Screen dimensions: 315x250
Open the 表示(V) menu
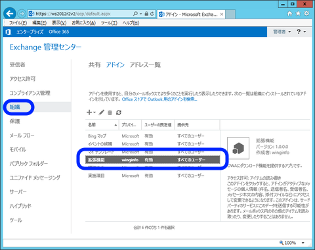coord(59,23)
